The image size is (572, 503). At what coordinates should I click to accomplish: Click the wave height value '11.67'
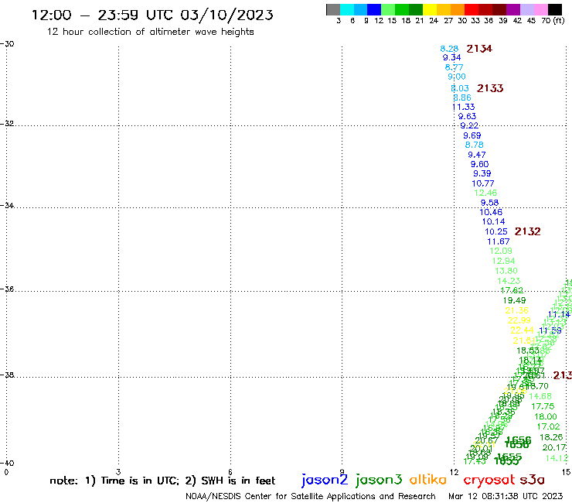click(499, 241)
